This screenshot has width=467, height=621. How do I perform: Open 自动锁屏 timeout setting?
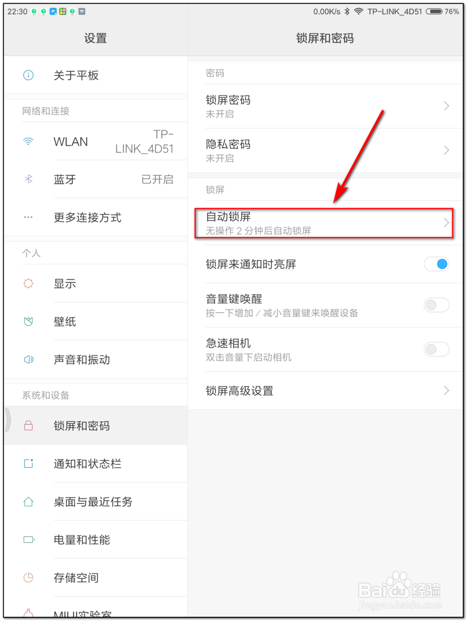pos(324,223)
